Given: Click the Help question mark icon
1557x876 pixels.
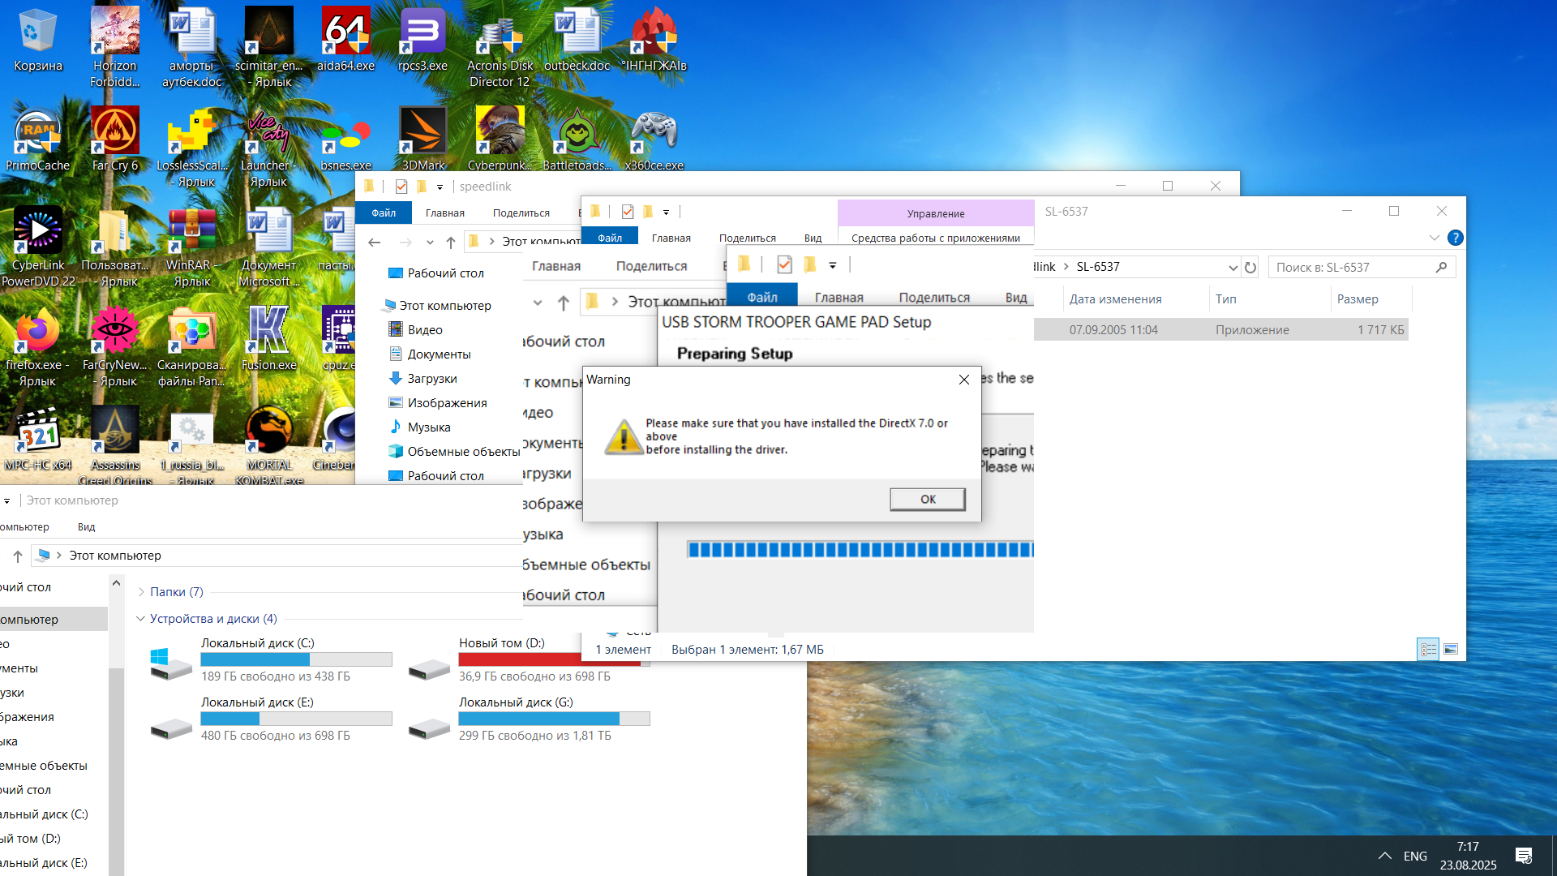Looking at the screenshot, I should pyautogui.click(x=1456, y=238).
